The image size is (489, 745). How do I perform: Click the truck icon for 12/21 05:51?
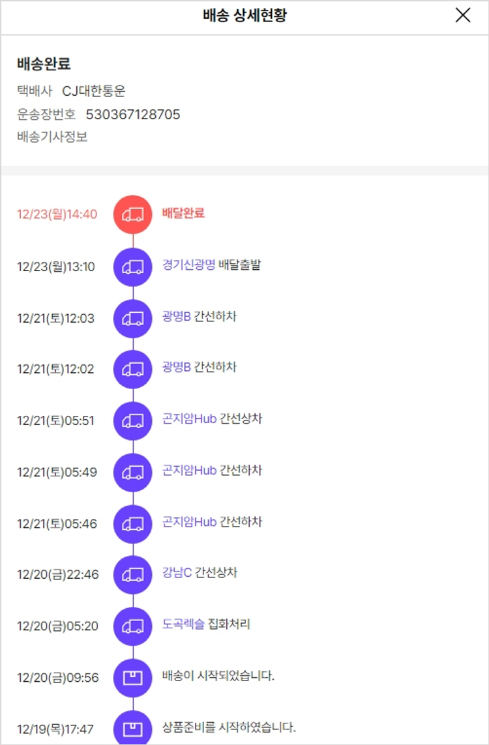coord(133,420)
